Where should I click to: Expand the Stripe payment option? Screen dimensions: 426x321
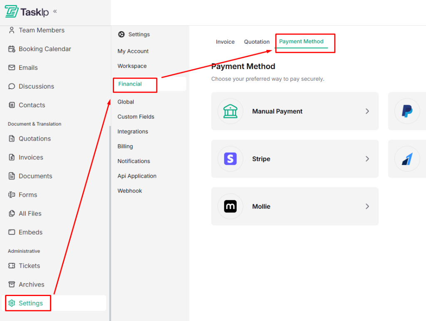pos(367,159)
